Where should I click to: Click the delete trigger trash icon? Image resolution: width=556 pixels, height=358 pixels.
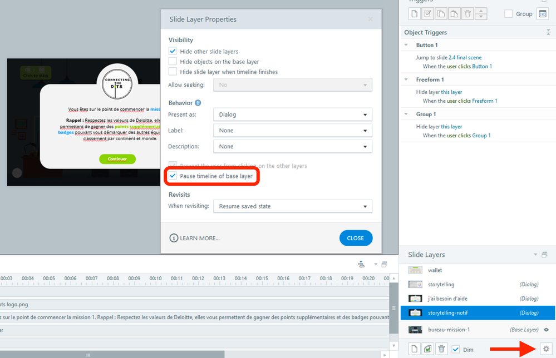point(468,14)
